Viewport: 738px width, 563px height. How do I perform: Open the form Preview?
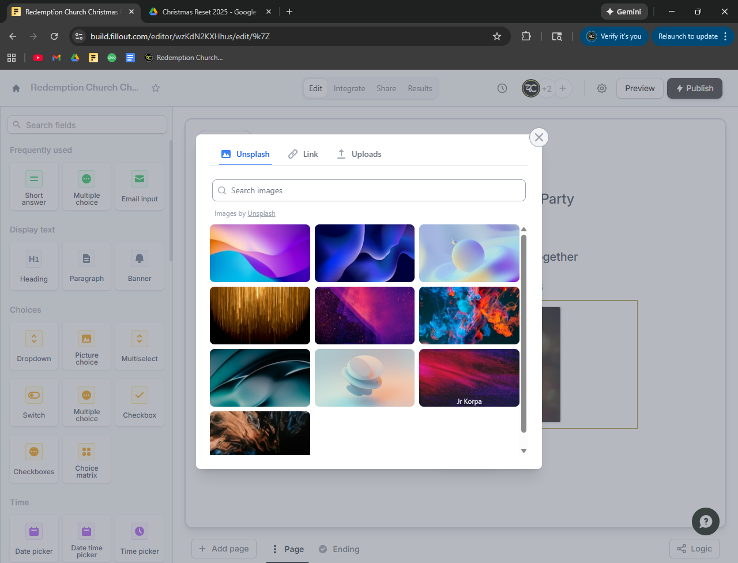click(x=639, y=88)
